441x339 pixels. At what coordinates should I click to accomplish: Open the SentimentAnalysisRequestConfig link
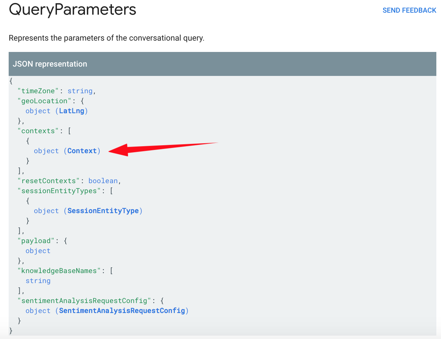[122, 311]
